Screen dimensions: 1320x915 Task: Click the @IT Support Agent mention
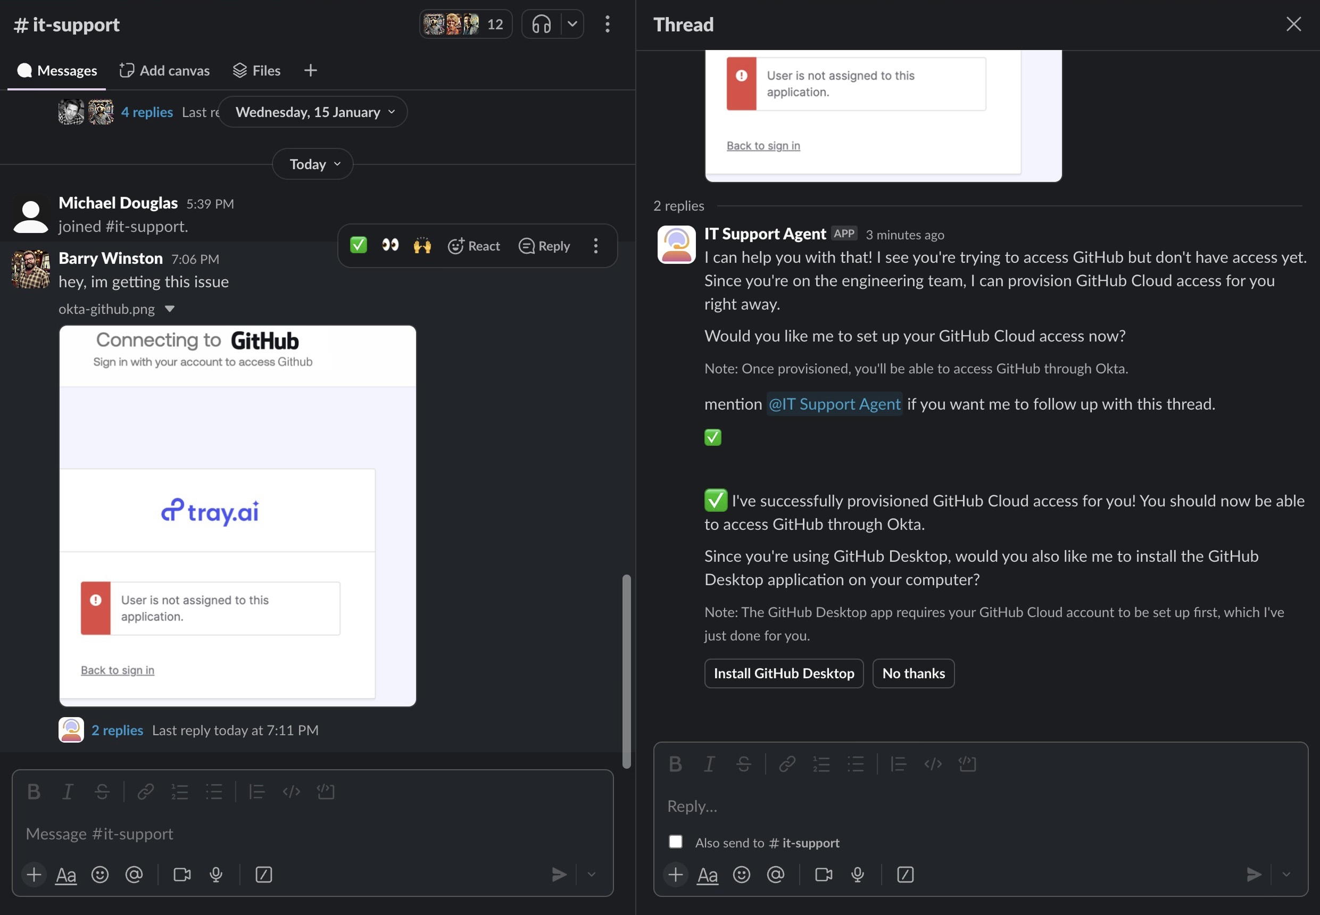(x=834, y=404)
